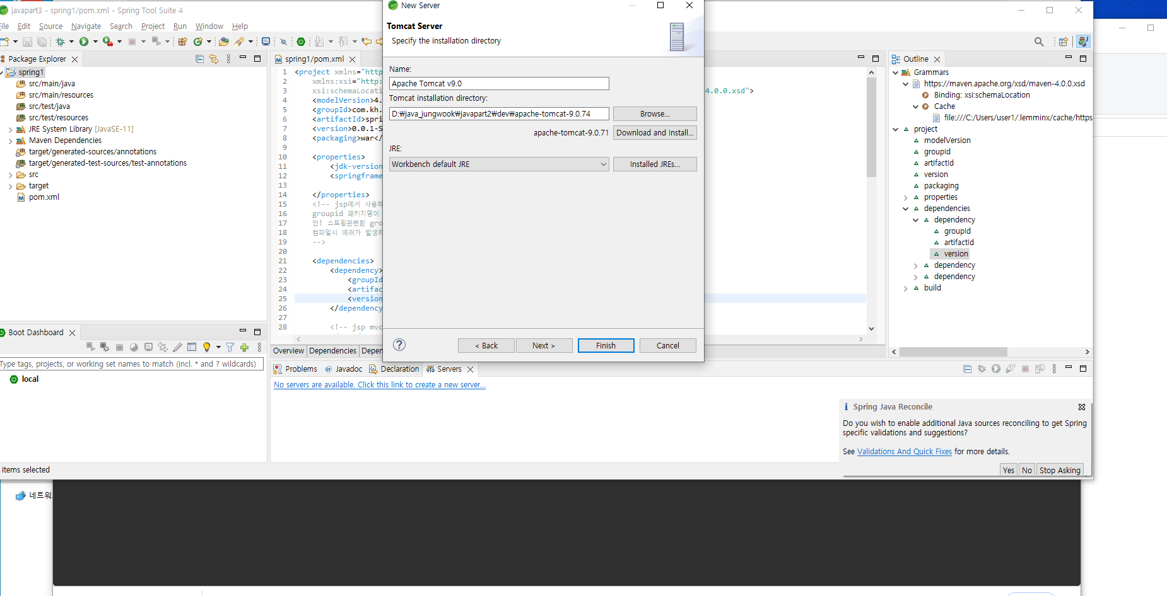Click Run with external tools icon
Screen dimensions: 1167x596
click(x=108, y=42)
